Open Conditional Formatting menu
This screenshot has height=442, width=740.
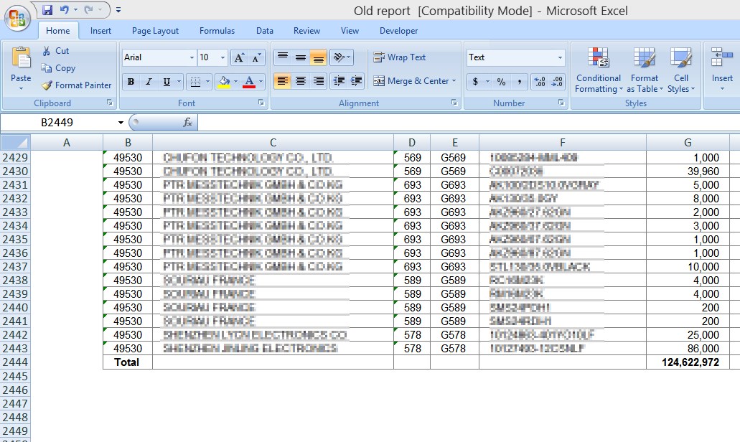tap(599, 70)
